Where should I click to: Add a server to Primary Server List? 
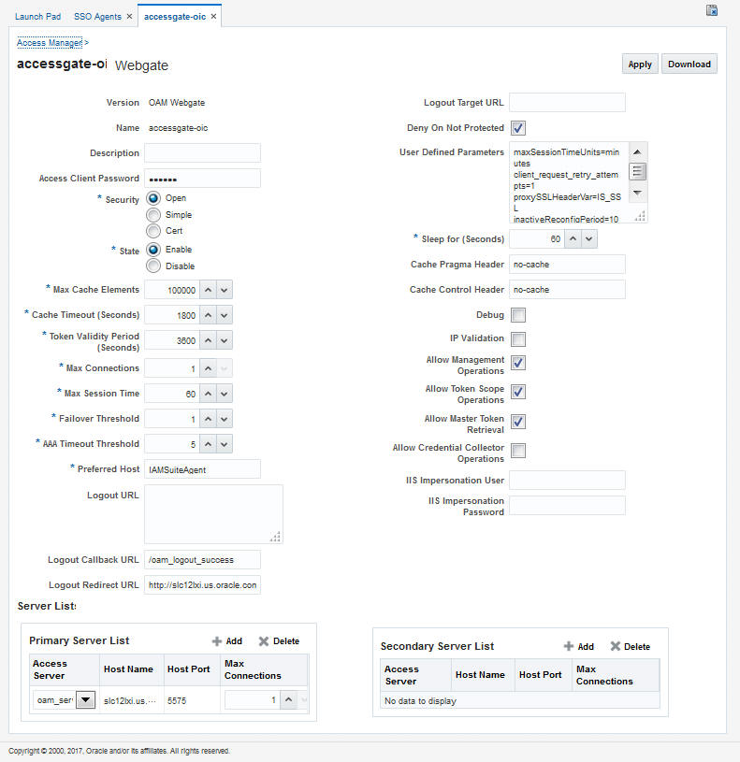point(227,641)
